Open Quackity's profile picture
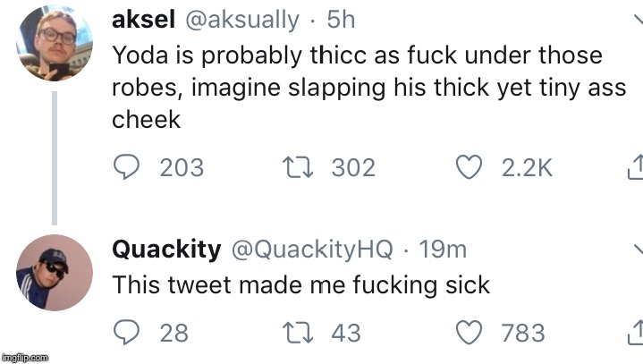Image resolution: width=643 pixels, height=364 pixels. 54,273
